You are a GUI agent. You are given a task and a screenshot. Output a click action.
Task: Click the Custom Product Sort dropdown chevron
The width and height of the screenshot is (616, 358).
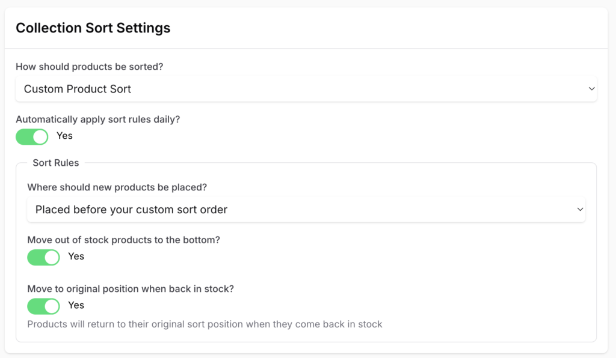coord(591,89)
